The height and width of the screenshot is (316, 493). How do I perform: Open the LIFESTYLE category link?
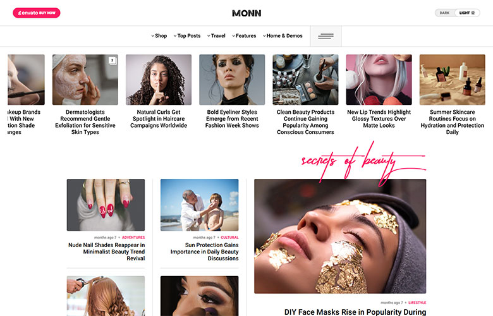pos(417,303)
